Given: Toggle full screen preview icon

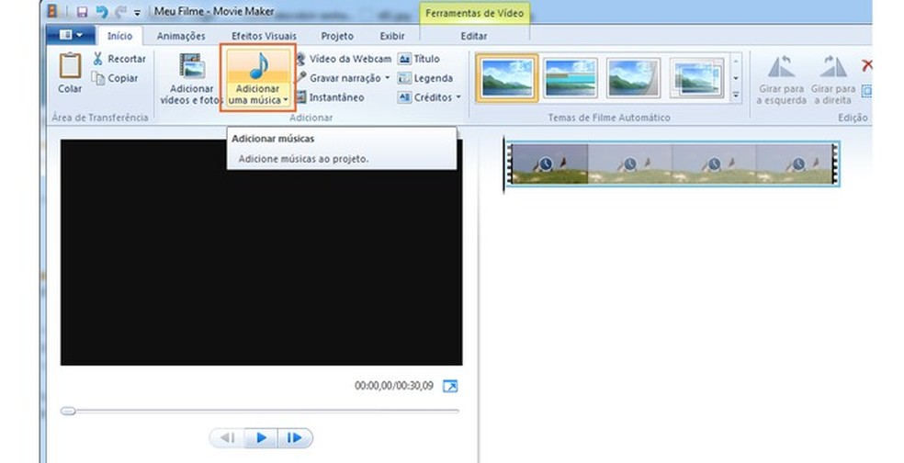Looking at the screenshot, I should (x=450, y=386).
